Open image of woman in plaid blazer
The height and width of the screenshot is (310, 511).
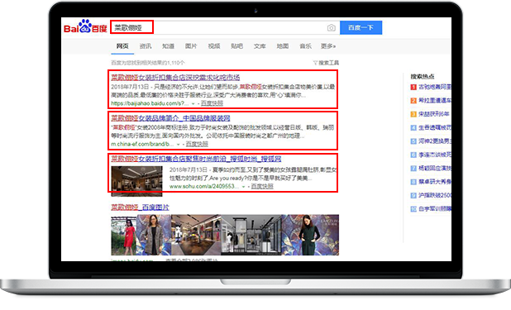154,235
